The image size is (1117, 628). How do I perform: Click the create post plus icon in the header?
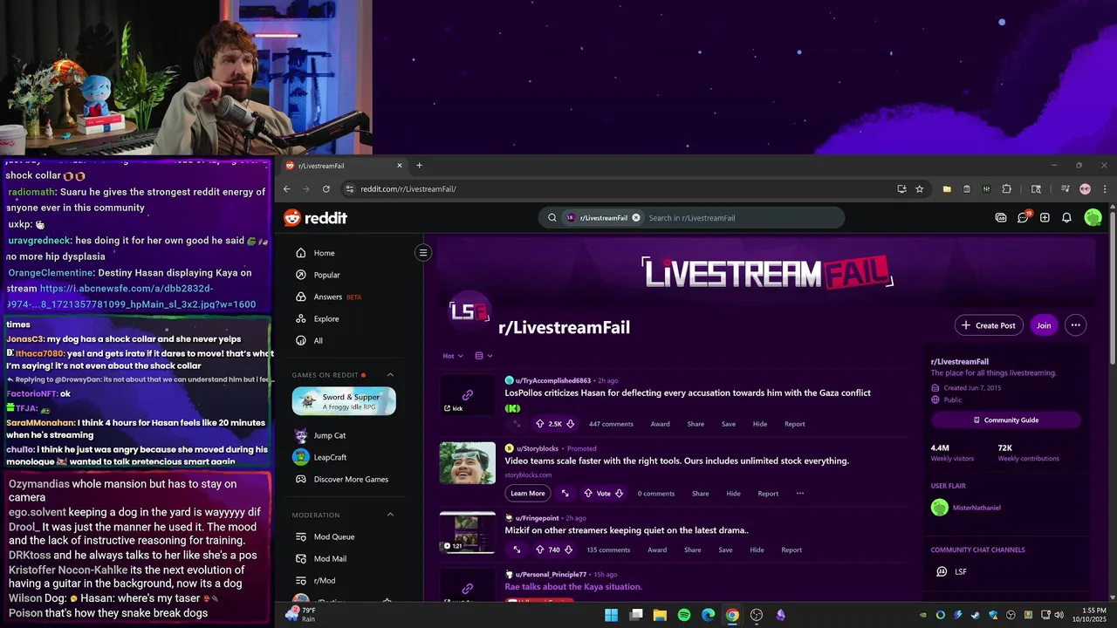1045,218
